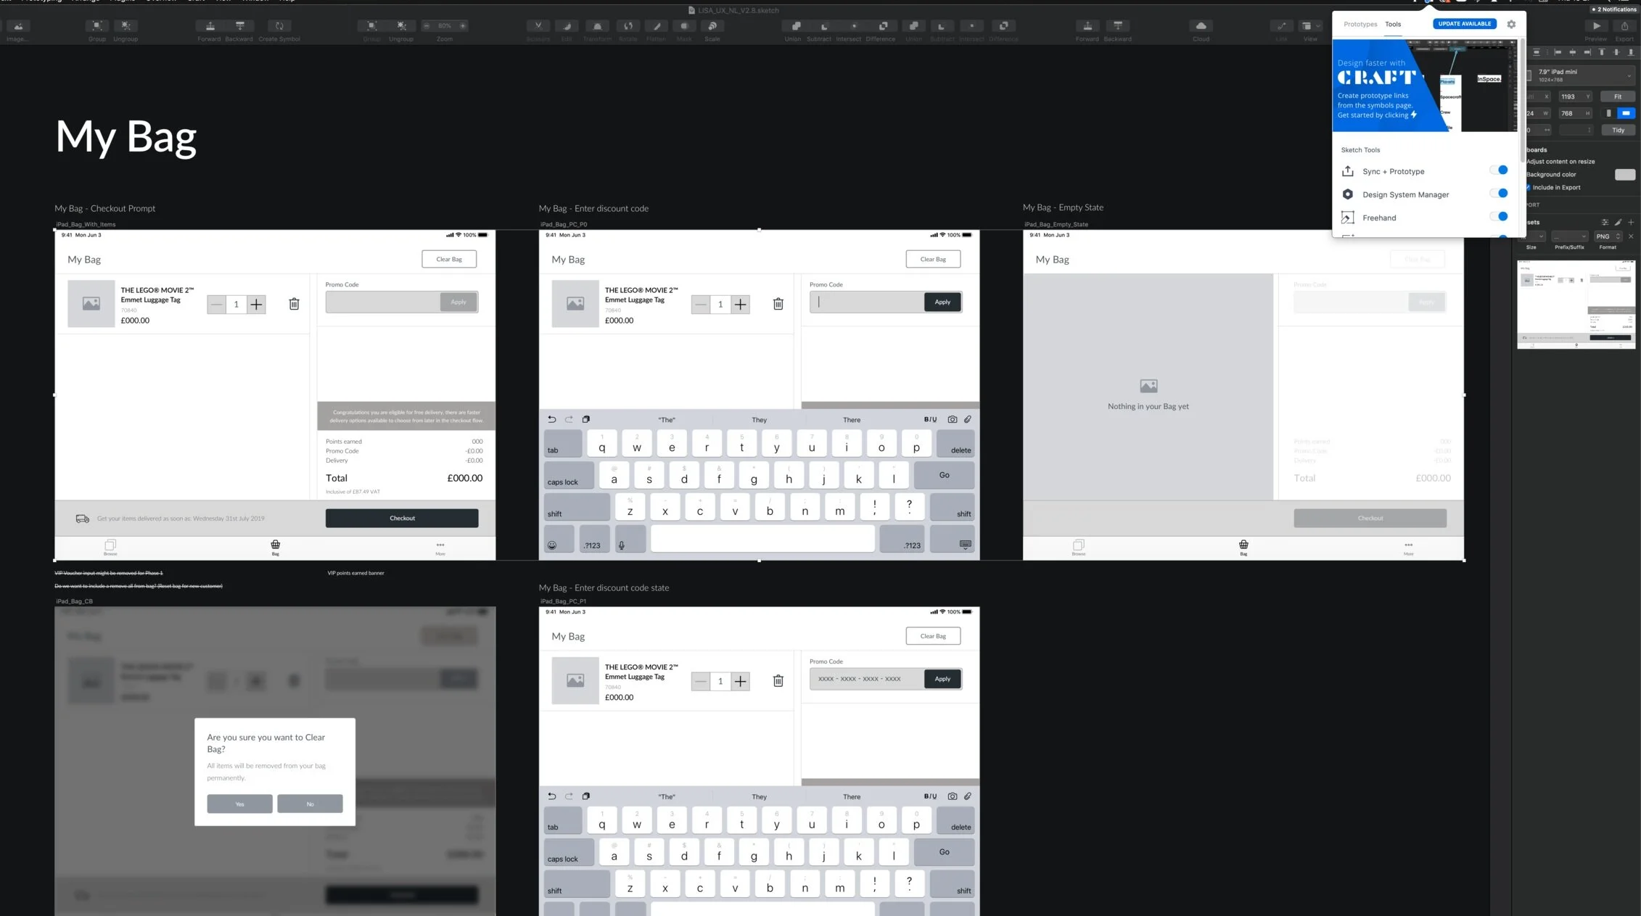Click the Tidy button

tap(1618, 130)
